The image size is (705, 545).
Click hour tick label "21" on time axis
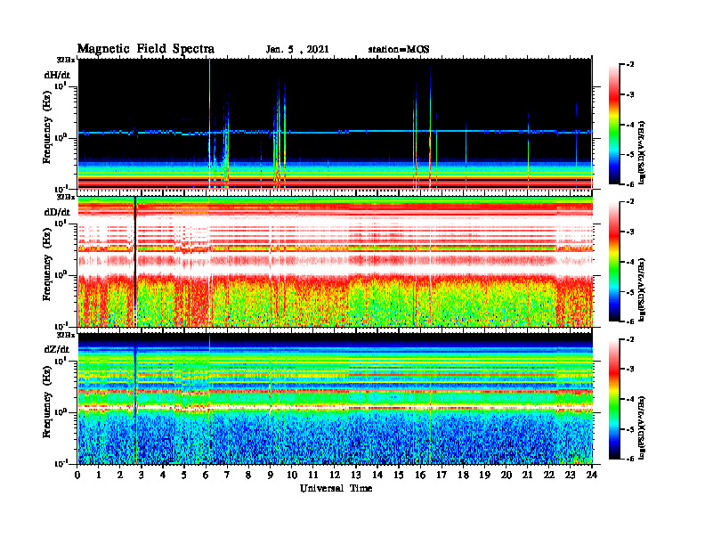[x=527, y=476]
